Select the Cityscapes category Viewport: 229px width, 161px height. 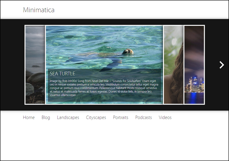(x=96, y=117)
